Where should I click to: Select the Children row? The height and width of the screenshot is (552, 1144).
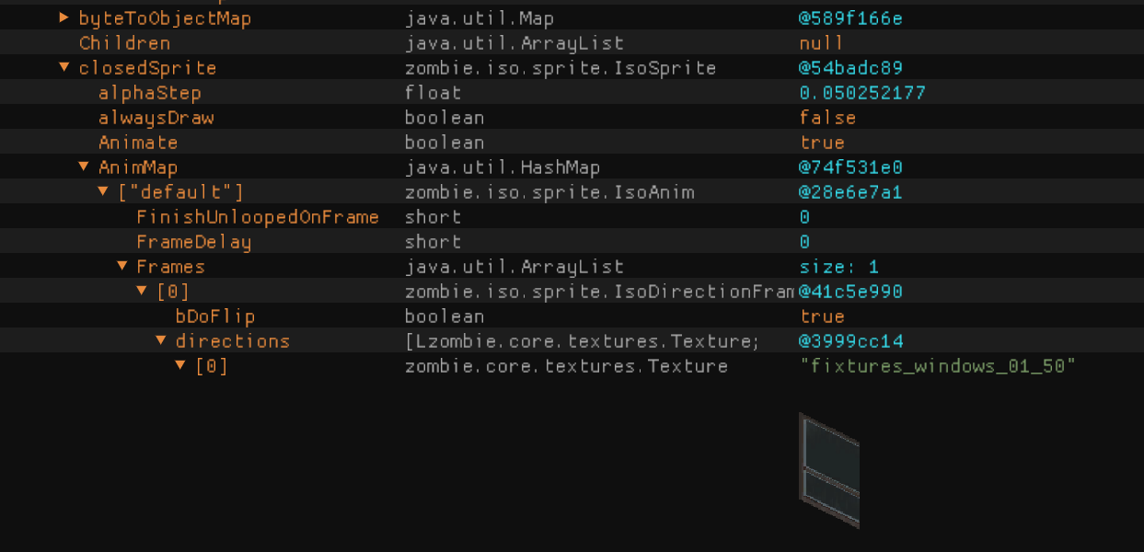(124, 43)
